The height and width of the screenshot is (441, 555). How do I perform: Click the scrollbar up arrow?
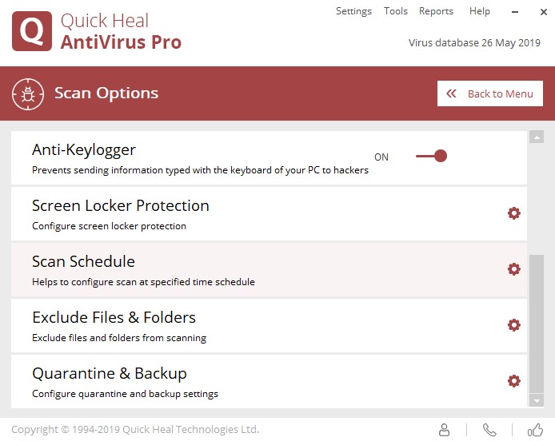[537, 137]
